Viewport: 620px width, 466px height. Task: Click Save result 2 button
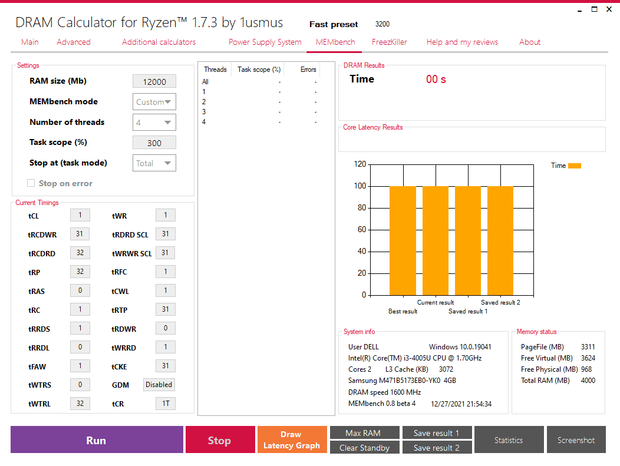coord(437,447)
